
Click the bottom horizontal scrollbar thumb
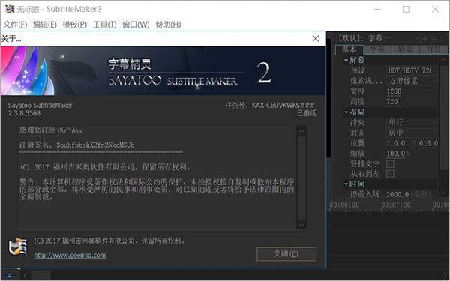pyautogui.click(x=40, y=275)
